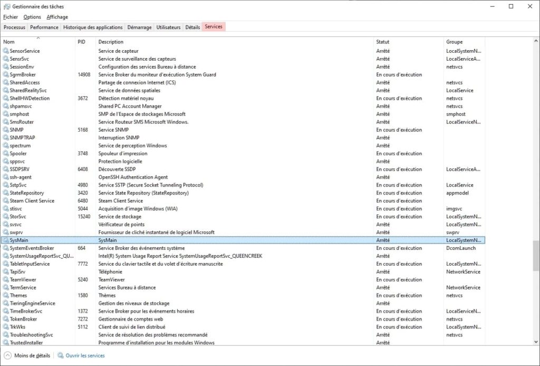Click Moins de détails button
The height and width of the screenshot is (366, 540).
tap(32, 355)
